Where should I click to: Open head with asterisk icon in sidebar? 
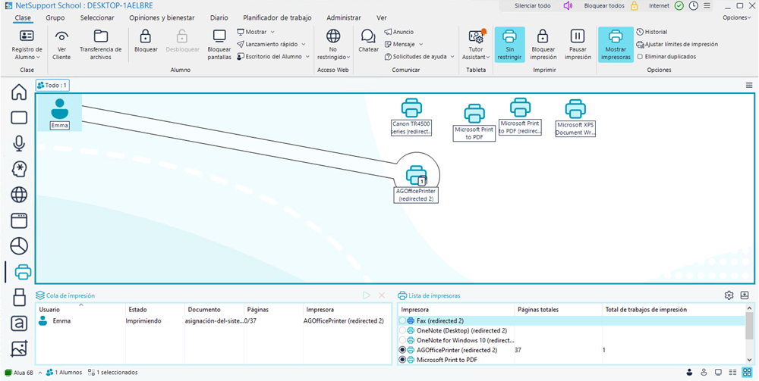click(19, 169)
